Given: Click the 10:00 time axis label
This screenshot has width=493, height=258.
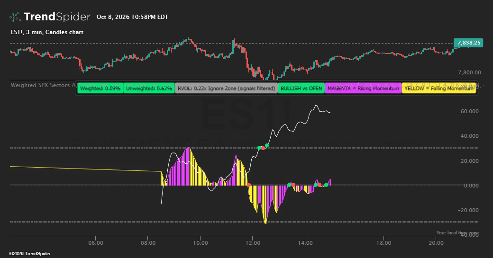Looking at the screenshot, I should click(x=201, y=243).
